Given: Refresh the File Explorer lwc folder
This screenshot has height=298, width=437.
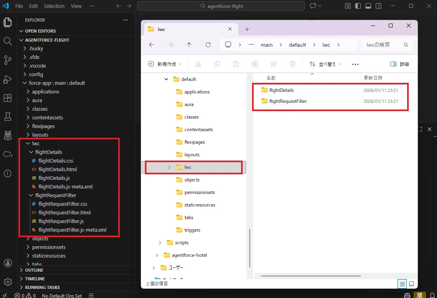Looking at the screenshot, I should [x=208, y=45].
